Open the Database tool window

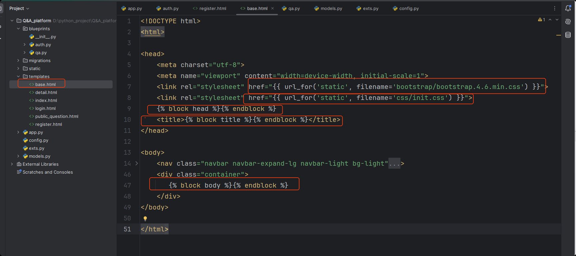[568, 35]
